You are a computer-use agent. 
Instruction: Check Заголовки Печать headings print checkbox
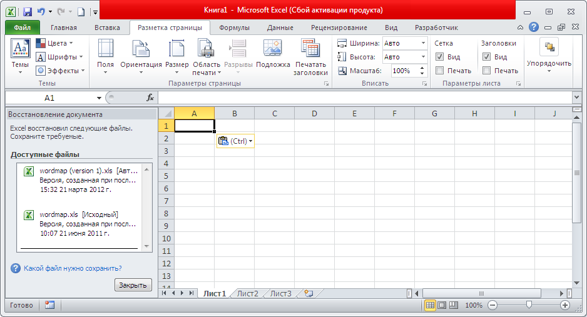pyautogui.click(x=486, y=70)
